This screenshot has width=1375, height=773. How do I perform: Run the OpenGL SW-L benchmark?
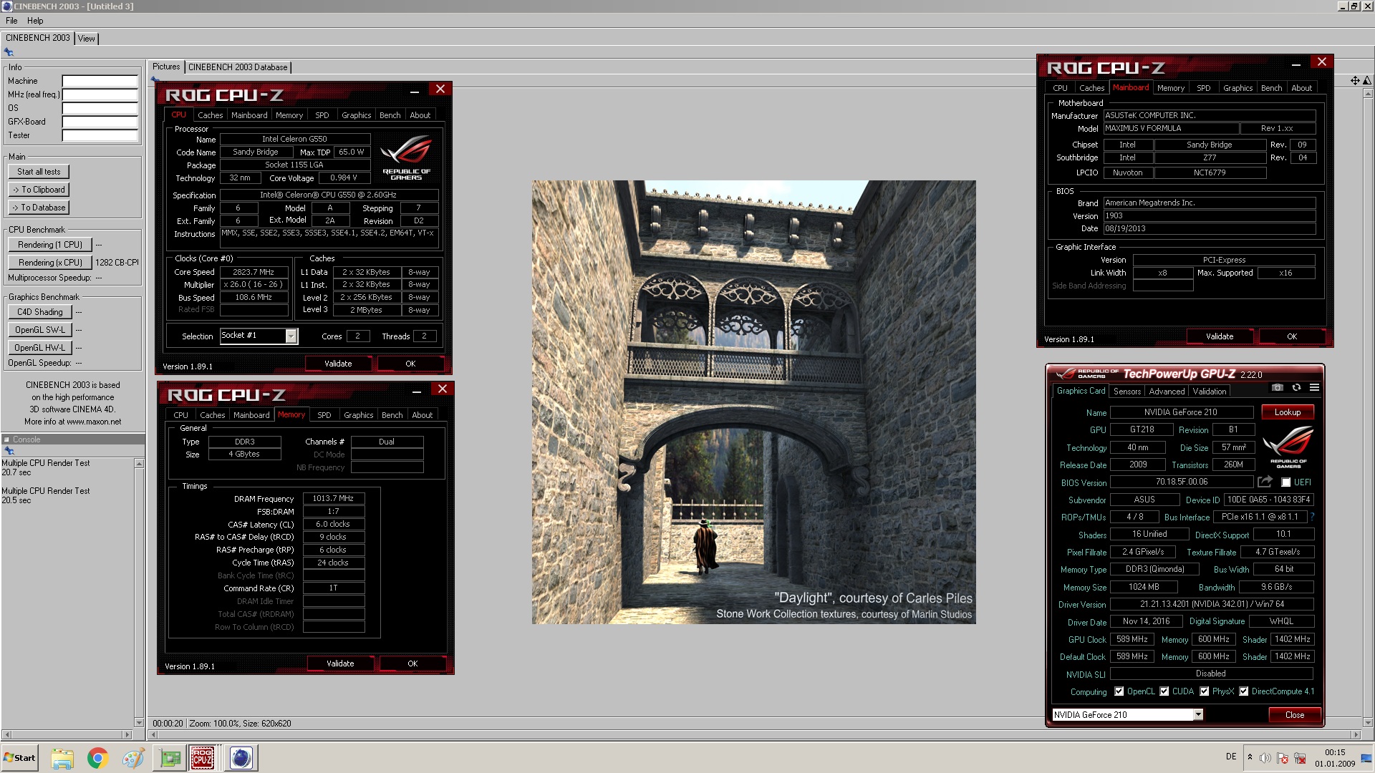pos(40,330)
